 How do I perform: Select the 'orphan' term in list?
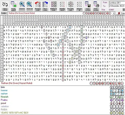(4, 94)
